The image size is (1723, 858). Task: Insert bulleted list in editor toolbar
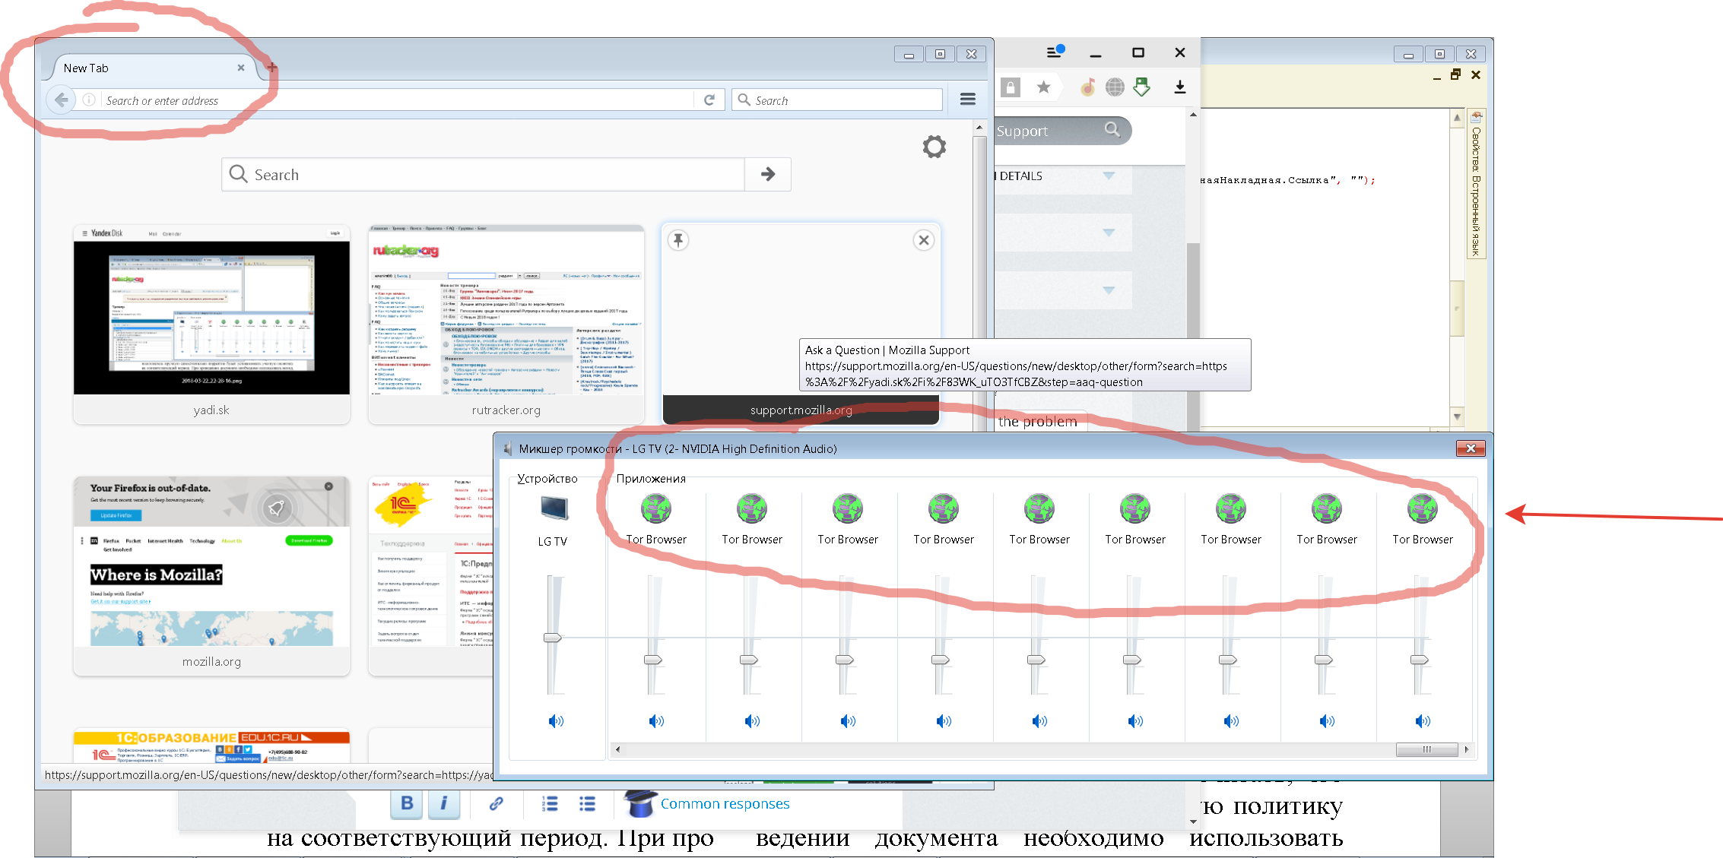(x=587, y=803)
